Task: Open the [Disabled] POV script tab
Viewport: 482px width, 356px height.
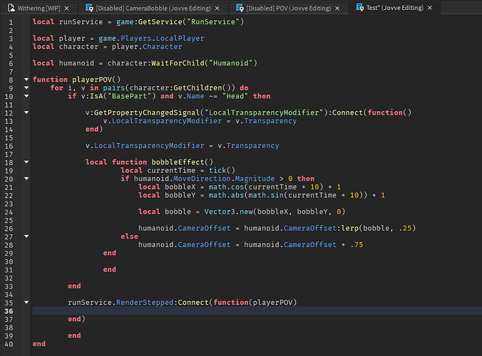Action: pyautogui.click(x=288, y=8)
